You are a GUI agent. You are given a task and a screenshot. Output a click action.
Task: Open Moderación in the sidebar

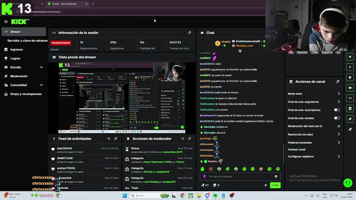24,76
